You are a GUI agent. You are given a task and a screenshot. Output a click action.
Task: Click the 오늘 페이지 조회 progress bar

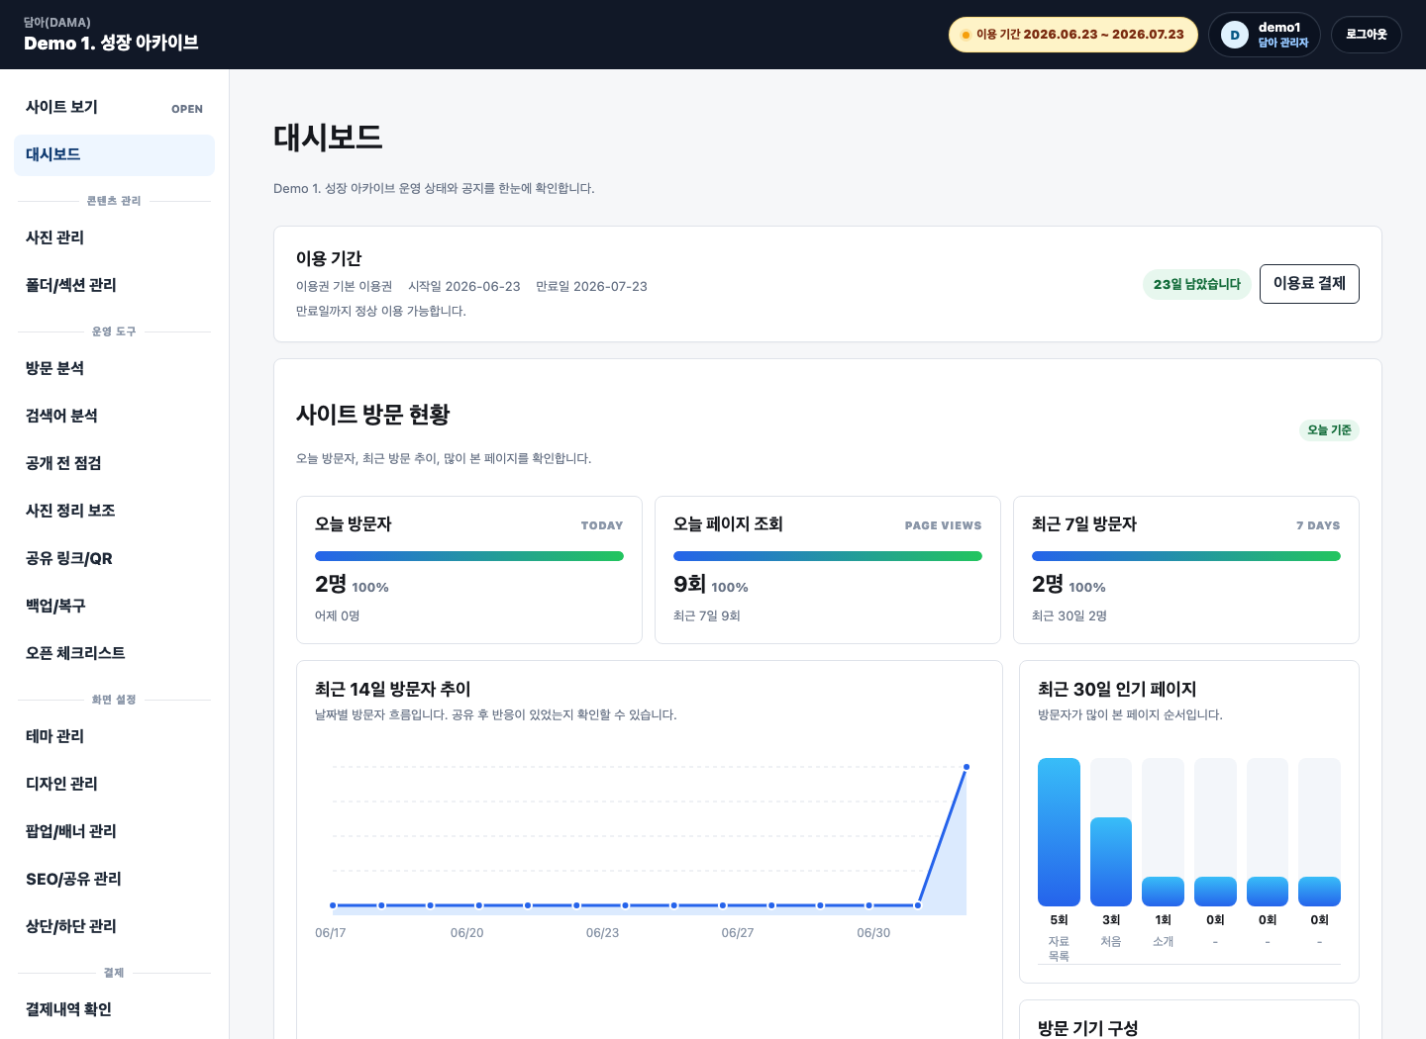pyautogui.click(x=828, y=556)
